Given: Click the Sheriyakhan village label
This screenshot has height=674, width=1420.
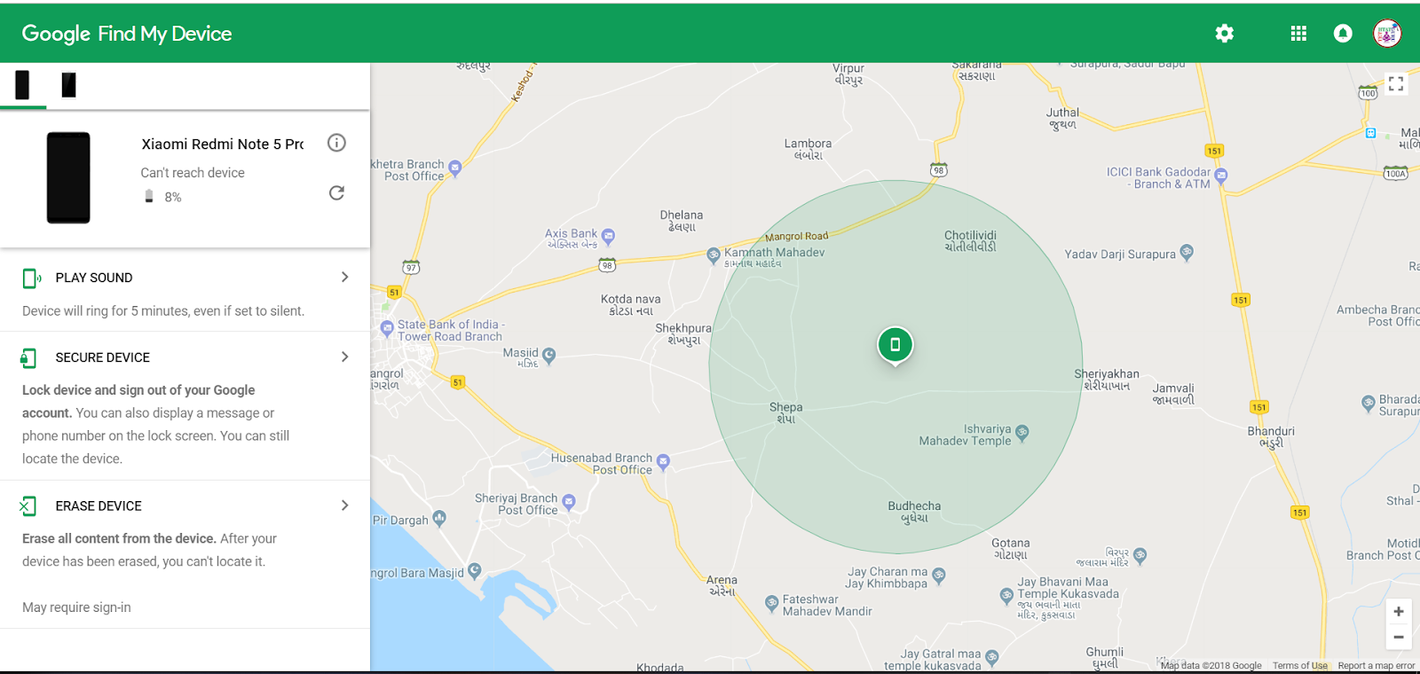Looking at the screenshot, I should [x=1107, y=380].
